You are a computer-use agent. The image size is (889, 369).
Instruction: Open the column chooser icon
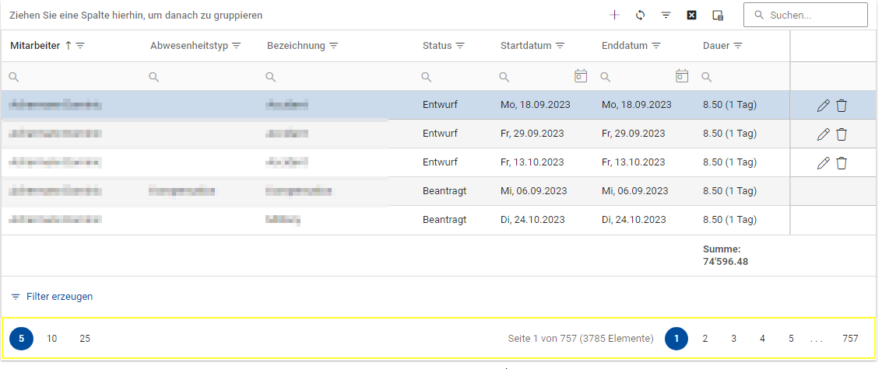[718, 15]
